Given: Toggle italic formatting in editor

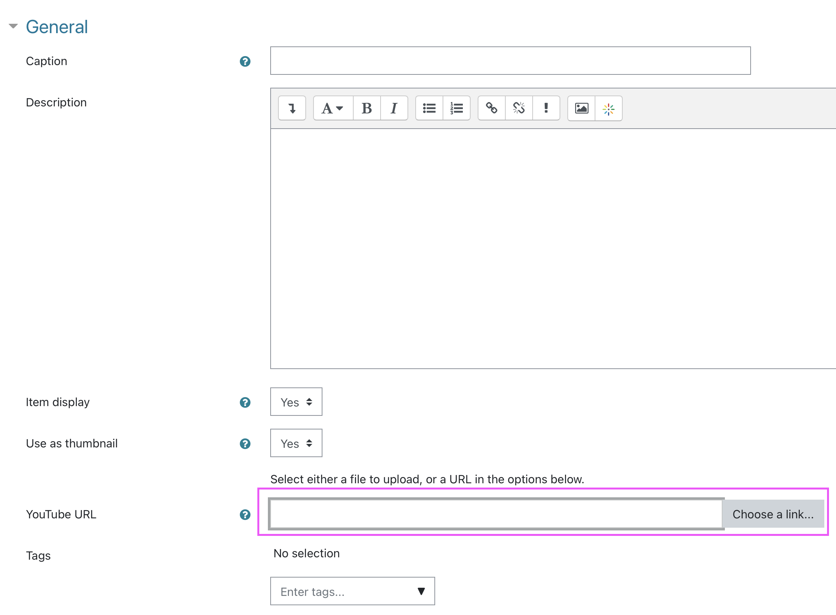Looking at the screenshot, I should coord(394,108).
